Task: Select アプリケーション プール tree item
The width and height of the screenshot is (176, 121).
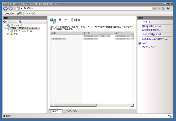Action: click(23, 31)
